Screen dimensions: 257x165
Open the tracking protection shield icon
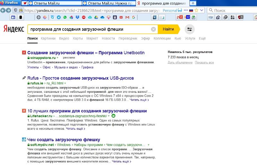point(15,11)
